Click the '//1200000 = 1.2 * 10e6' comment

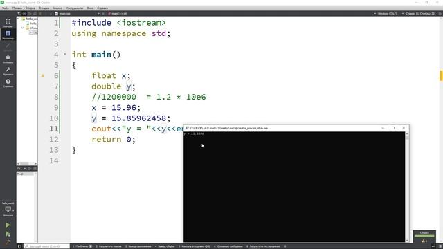[x=149, y=97]
